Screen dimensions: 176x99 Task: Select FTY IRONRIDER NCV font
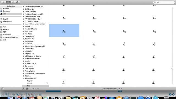[x=32, y=21]
